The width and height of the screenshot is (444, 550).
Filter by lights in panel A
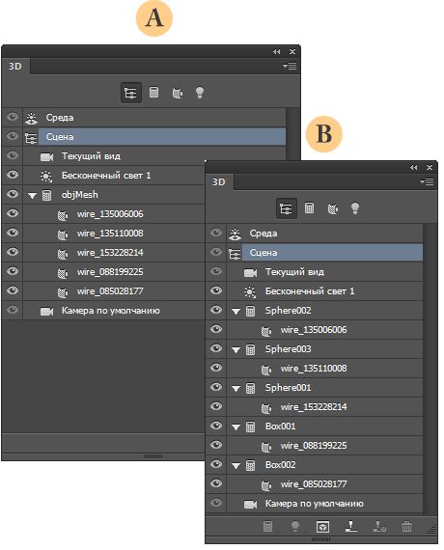[x=200, y=93]
